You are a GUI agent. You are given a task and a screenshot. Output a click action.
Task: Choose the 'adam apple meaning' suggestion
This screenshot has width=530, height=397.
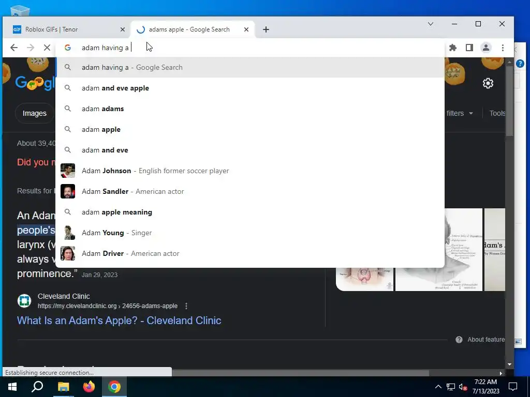coord(250,212)
